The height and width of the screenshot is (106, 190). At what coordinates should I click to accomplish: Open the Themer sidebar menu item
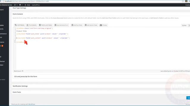[2, 62]
